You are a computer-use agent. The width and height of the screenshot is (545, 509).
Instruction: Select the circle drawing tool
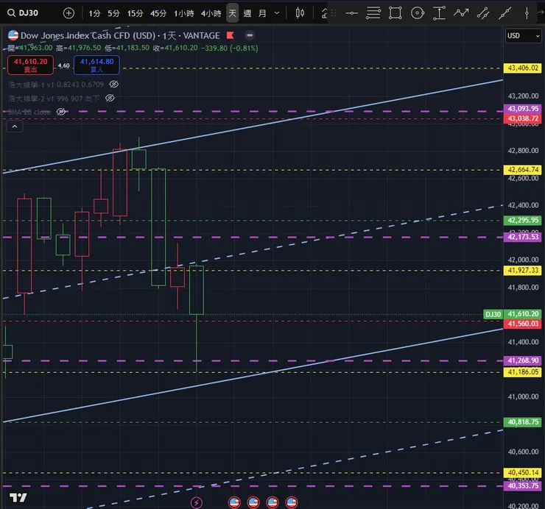coord(417,13)
